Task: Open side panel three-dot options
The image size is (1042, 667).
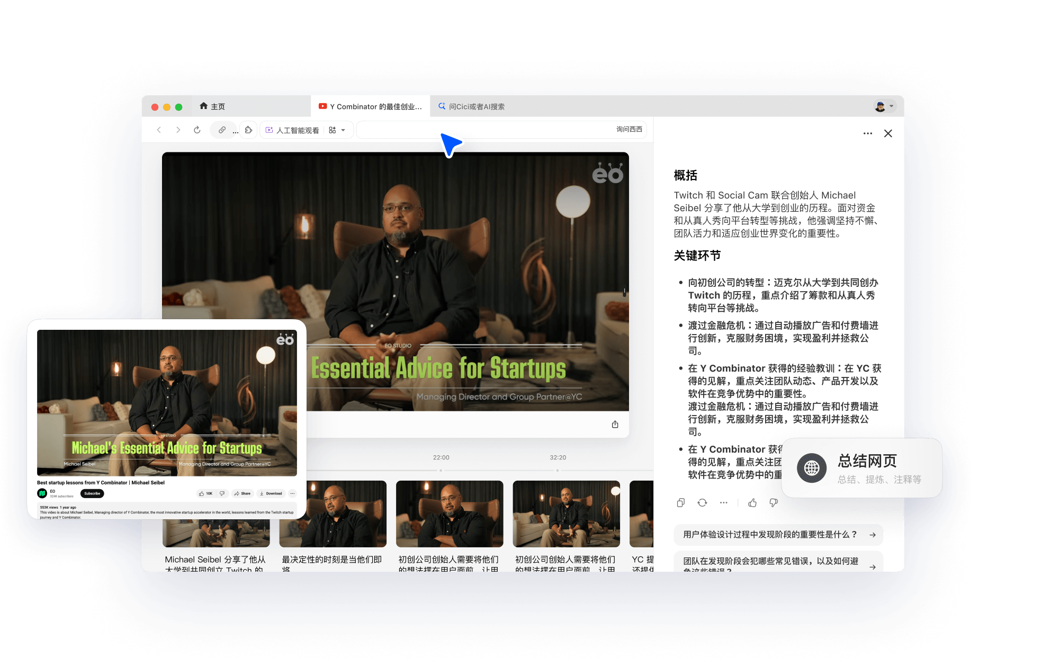Action: point(867,133)
